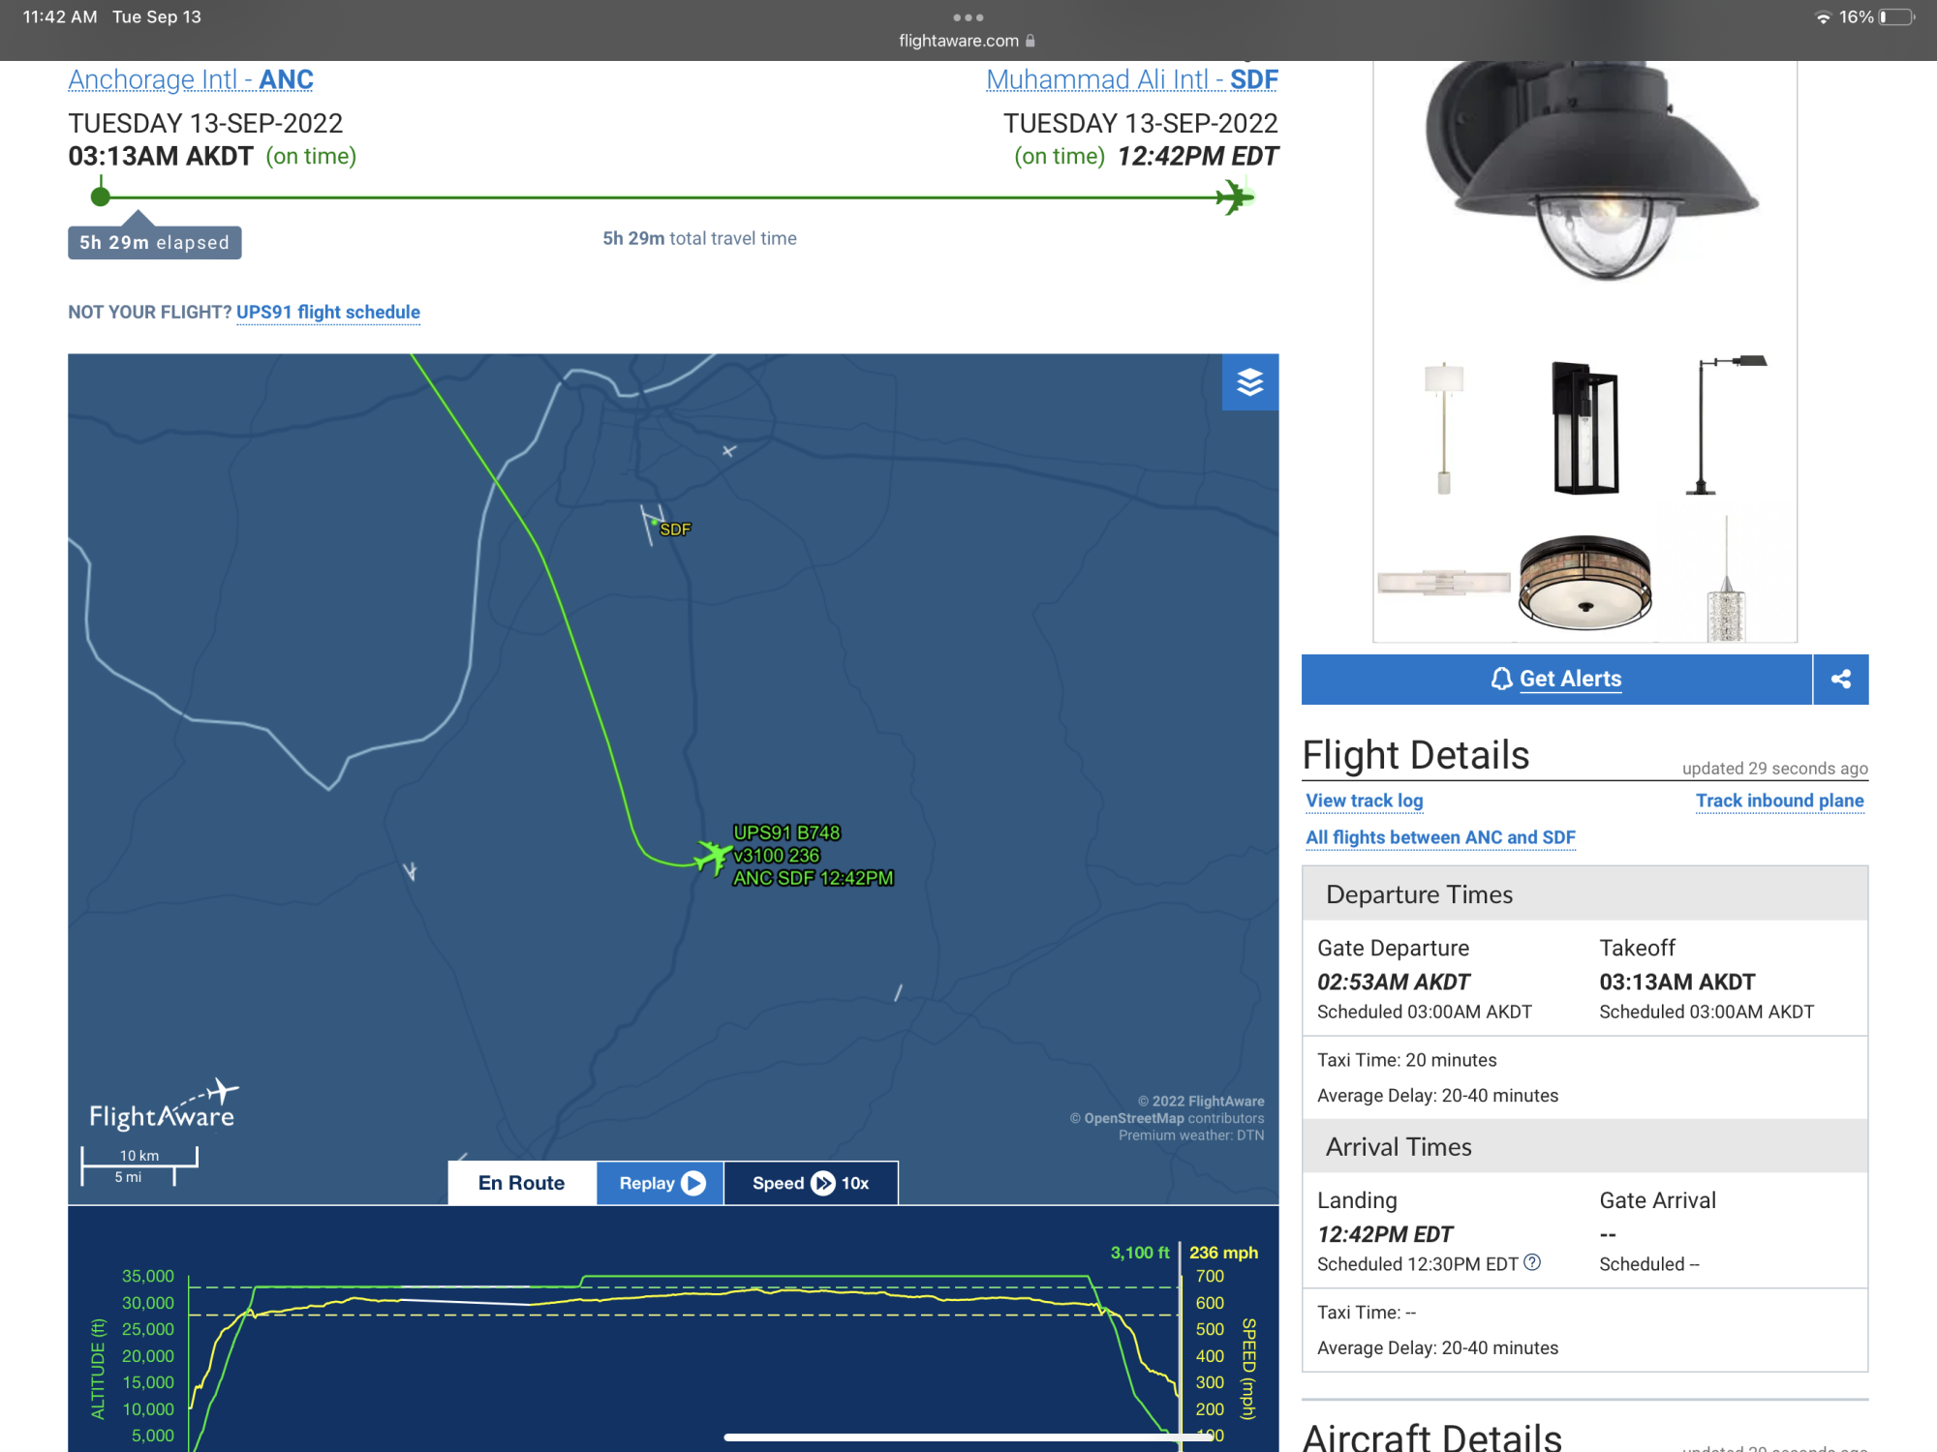Viewport: 1937px width, 1452px height.
Task: Change replay Speed 10x
Action: point(811,1183)
